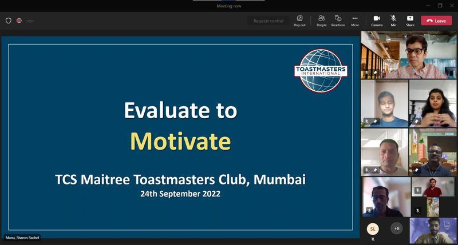Click the yellow 'Motivate' text
Viewport: 458px width, 245px height.
click(180, 141)
